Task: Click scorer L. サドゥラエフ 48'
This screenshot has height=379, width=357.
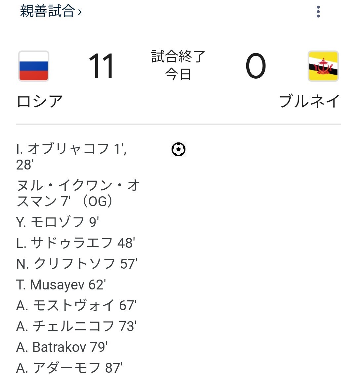Action: pos(75,243)
